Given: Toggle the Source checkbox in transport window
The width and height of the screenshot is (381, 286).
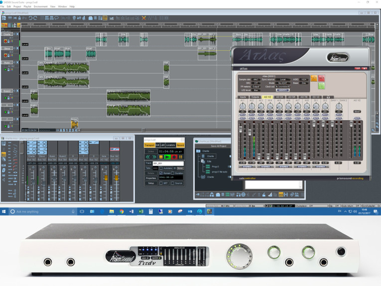Looking at the screenshot, I should coord(172,183).
